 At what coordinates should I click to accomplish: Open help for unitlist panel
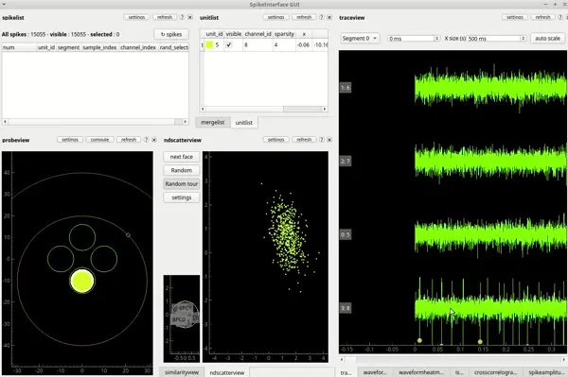coord(321,17)
